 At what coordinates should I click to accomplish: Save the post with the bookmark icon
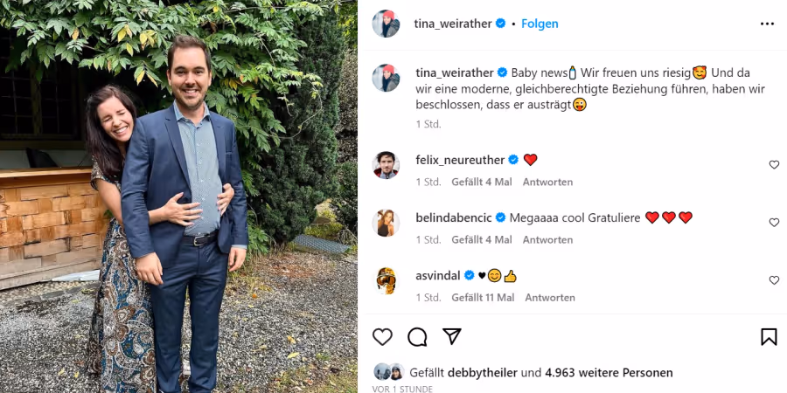tap(769, 337)
